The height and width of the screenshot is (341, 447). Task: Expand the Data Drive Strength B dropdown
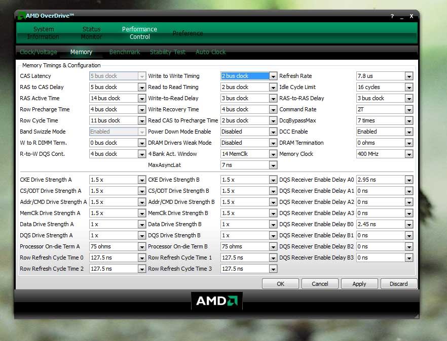[273, 224]
